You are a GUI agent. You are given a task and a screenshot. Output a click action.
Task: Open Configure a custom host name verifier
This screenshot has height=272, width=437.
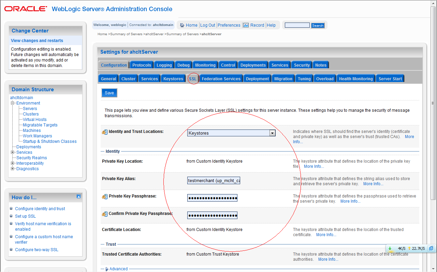[x=44, y=240]
